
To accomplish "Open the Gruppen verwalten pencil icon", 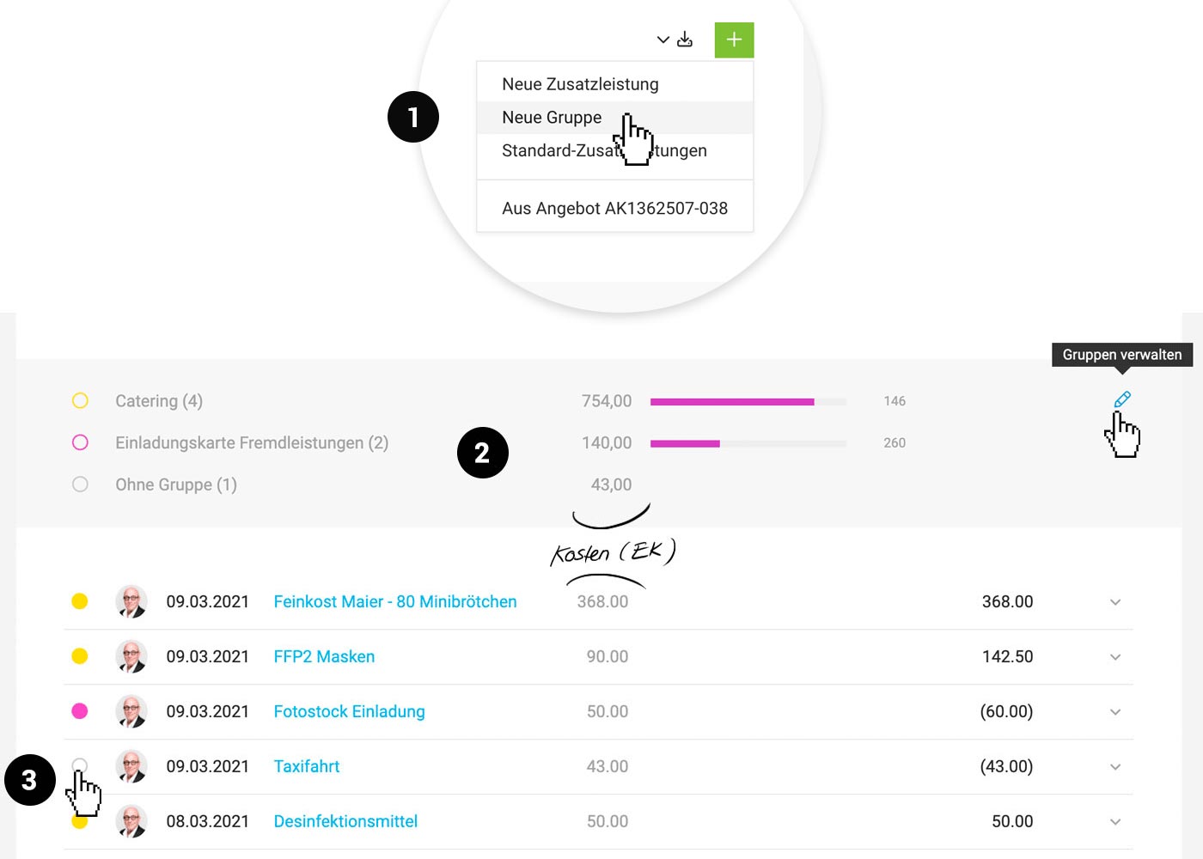I will 1122,399.
